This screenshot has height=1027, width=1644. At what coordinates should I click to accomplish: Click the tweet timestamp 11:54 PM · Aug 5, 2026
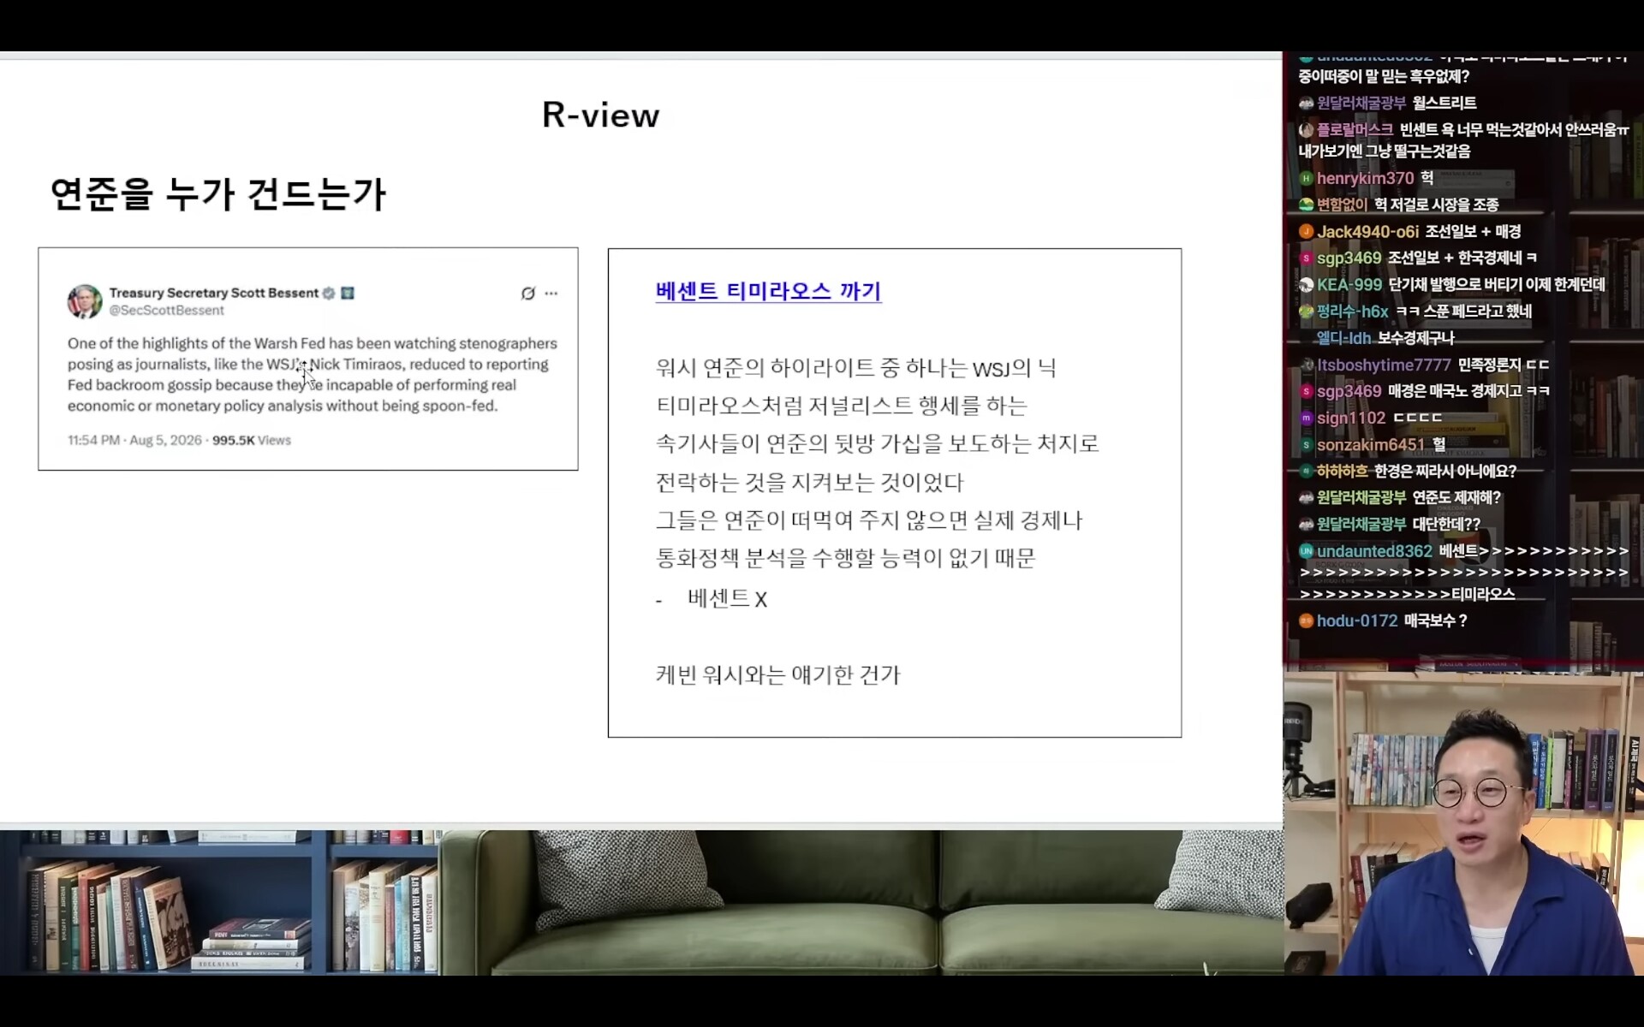click(x=134, y=441)
